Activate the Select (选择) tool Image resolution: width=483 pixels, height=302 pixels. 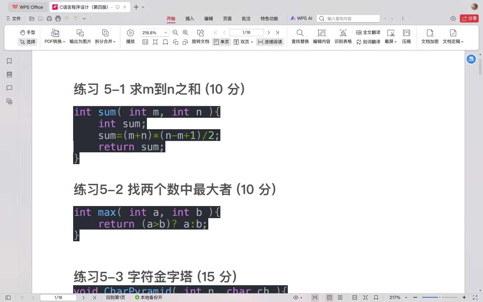pyautogui.click(x=28, y=42)
